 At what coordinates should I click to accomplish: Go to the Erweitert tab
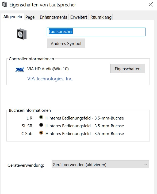(79, 17)
